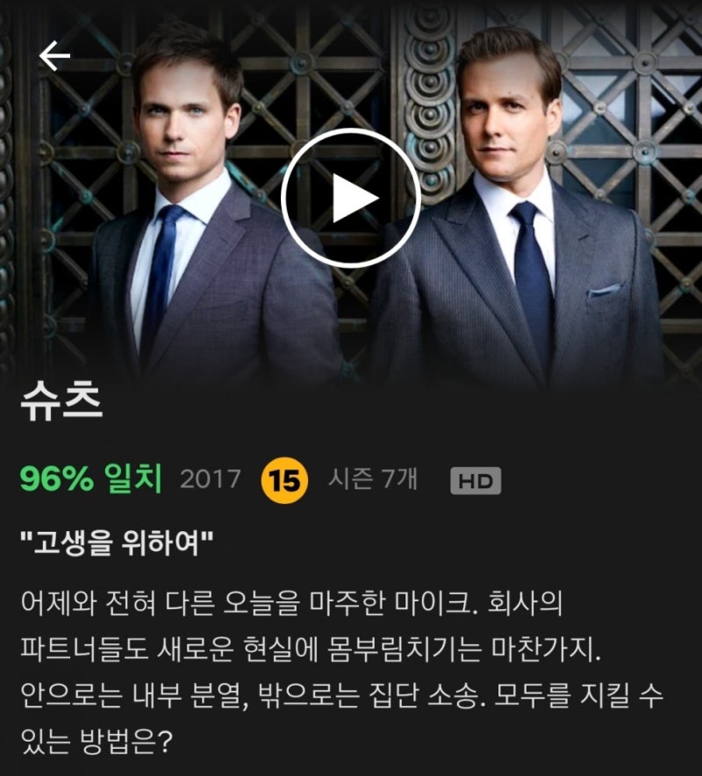Image resolution: width=702 pixels, height=776 pixels.
Task: Tap the final synopsis line 있는 방법은?
Action: 96,742
